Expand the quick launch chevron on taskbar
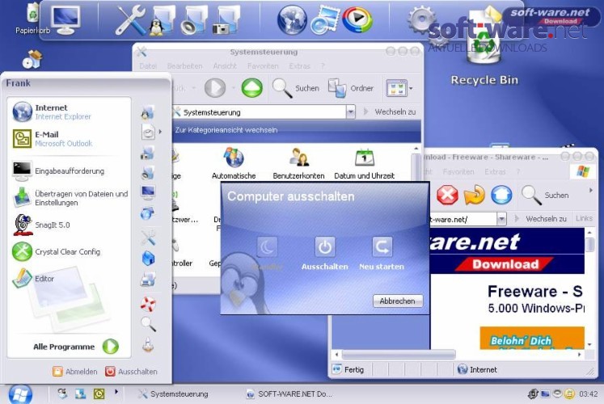 pos(116,392)
